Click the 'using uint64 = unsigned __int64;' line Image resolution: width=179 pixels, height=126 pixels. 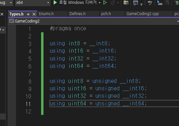click(x=98, y=104)
